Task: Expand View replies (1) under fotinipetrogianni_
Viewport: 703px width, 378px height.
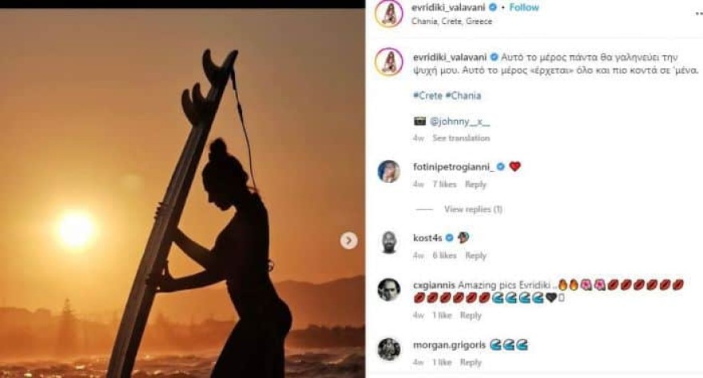Action: [x=473, y=209]
